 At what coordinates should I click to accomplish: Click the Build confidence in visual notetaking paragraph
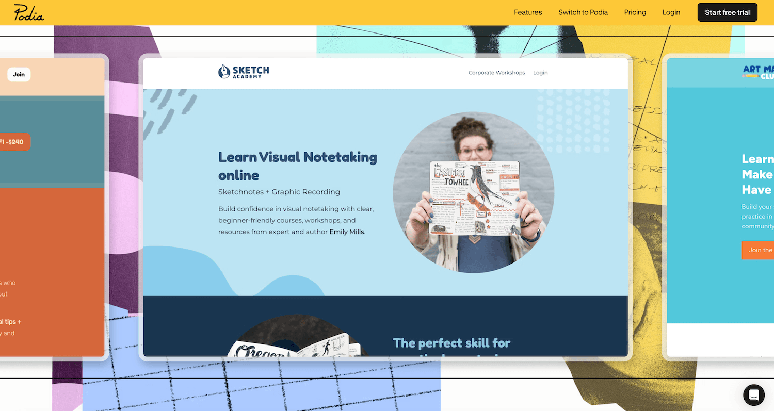pyautogui.click(x=296, y=220)
